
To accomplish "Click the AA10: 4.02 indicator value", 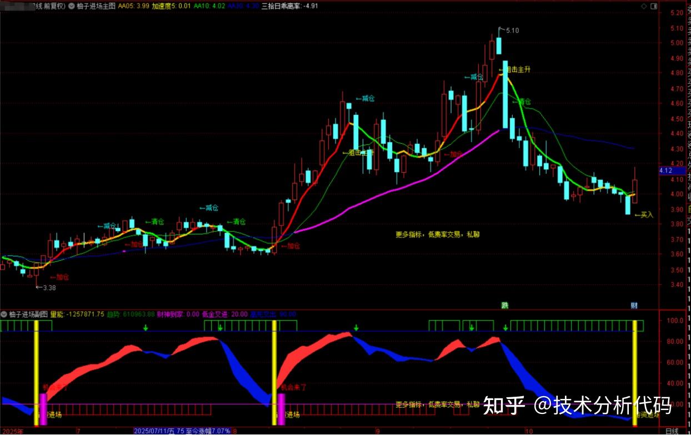I will (209, 6).
